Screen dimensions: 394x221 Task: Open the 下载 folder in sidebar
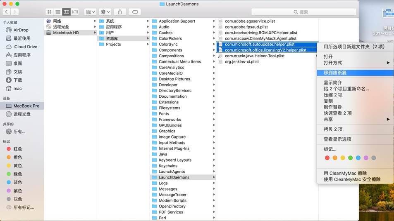coord(17,80)
